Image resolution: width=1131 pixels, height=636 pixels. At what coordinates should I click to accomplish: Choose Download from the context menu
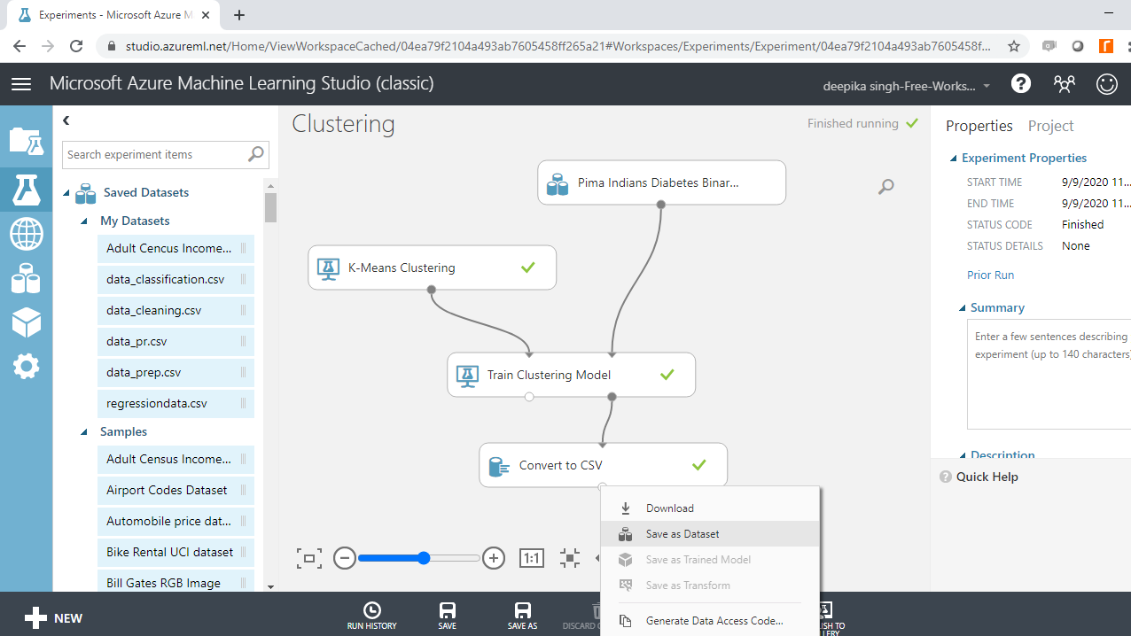[x=710, y=508]
